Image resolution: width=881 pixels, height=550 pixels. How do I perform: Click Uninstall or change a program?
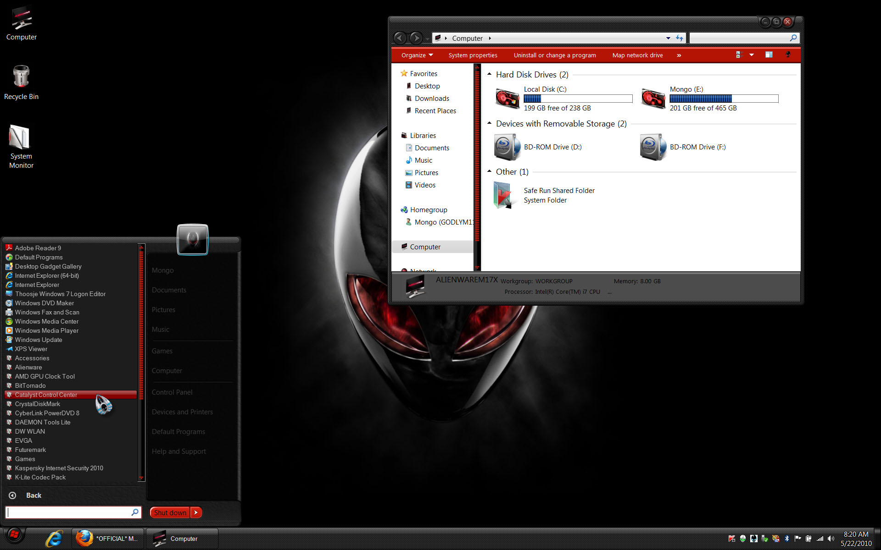point(555,55)
